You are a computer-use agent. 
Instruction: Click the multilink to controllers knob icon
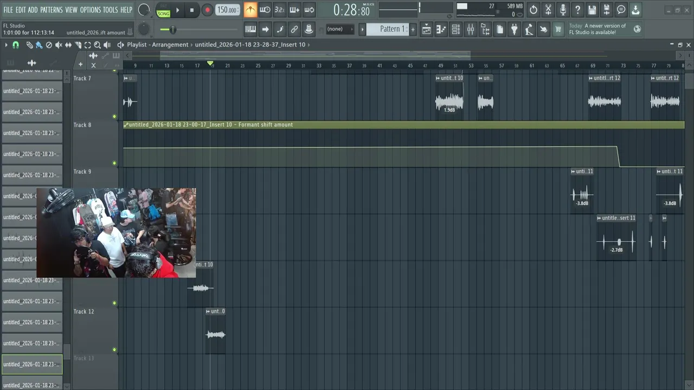[x=309, y=29]
